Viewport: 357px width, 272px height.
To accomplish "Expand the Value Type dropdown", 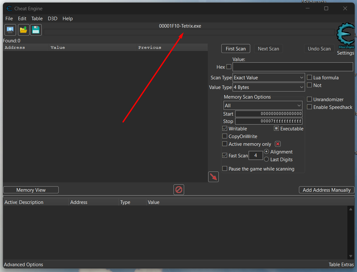I will coord(268,87).
